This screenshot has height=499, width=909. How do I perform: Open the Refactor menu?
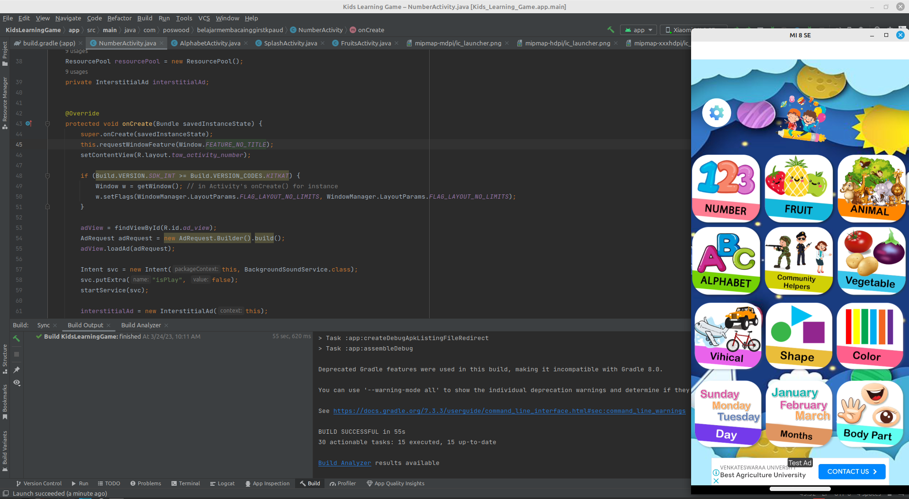click(119, 18)
